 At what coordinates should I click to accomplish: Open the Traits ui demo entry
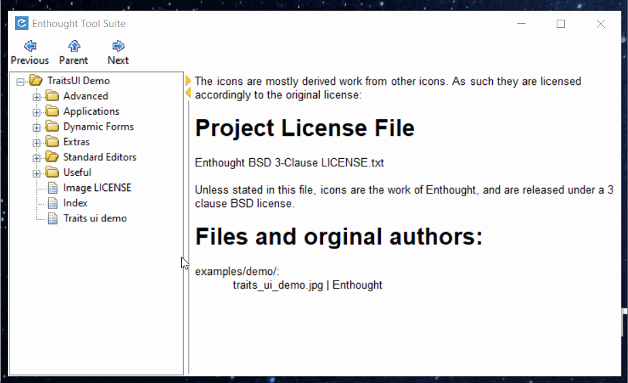coord(95,218)
